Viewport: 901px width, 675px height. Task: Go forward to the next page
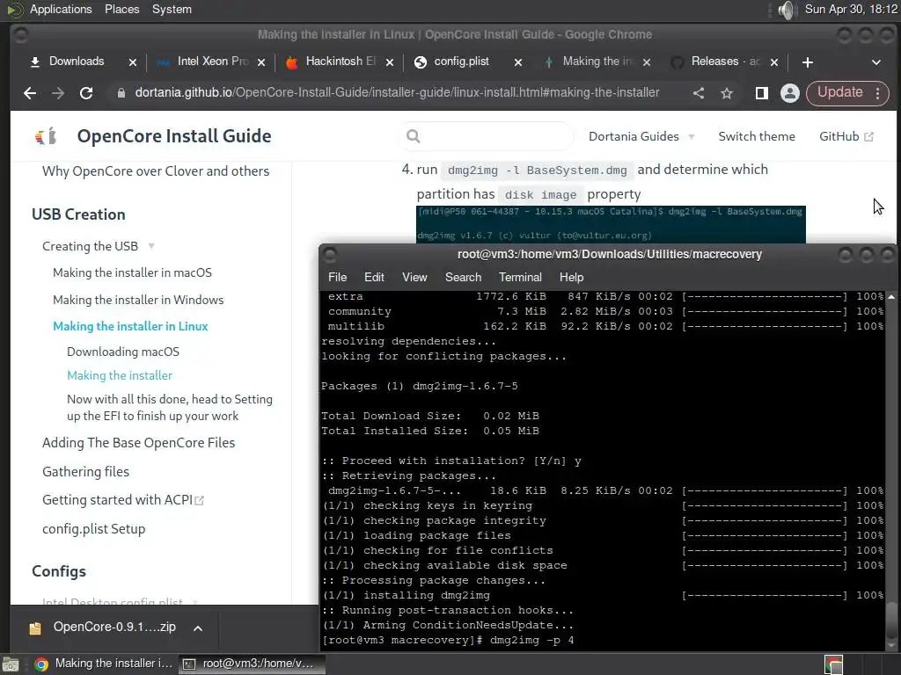(x=58, y=93)
